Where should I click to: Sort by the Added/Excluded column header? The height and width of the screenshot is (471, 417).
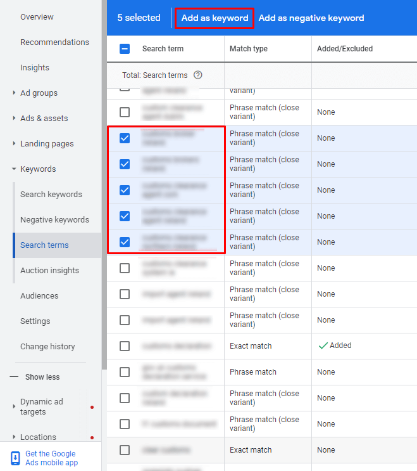click(x=345, y=49)
